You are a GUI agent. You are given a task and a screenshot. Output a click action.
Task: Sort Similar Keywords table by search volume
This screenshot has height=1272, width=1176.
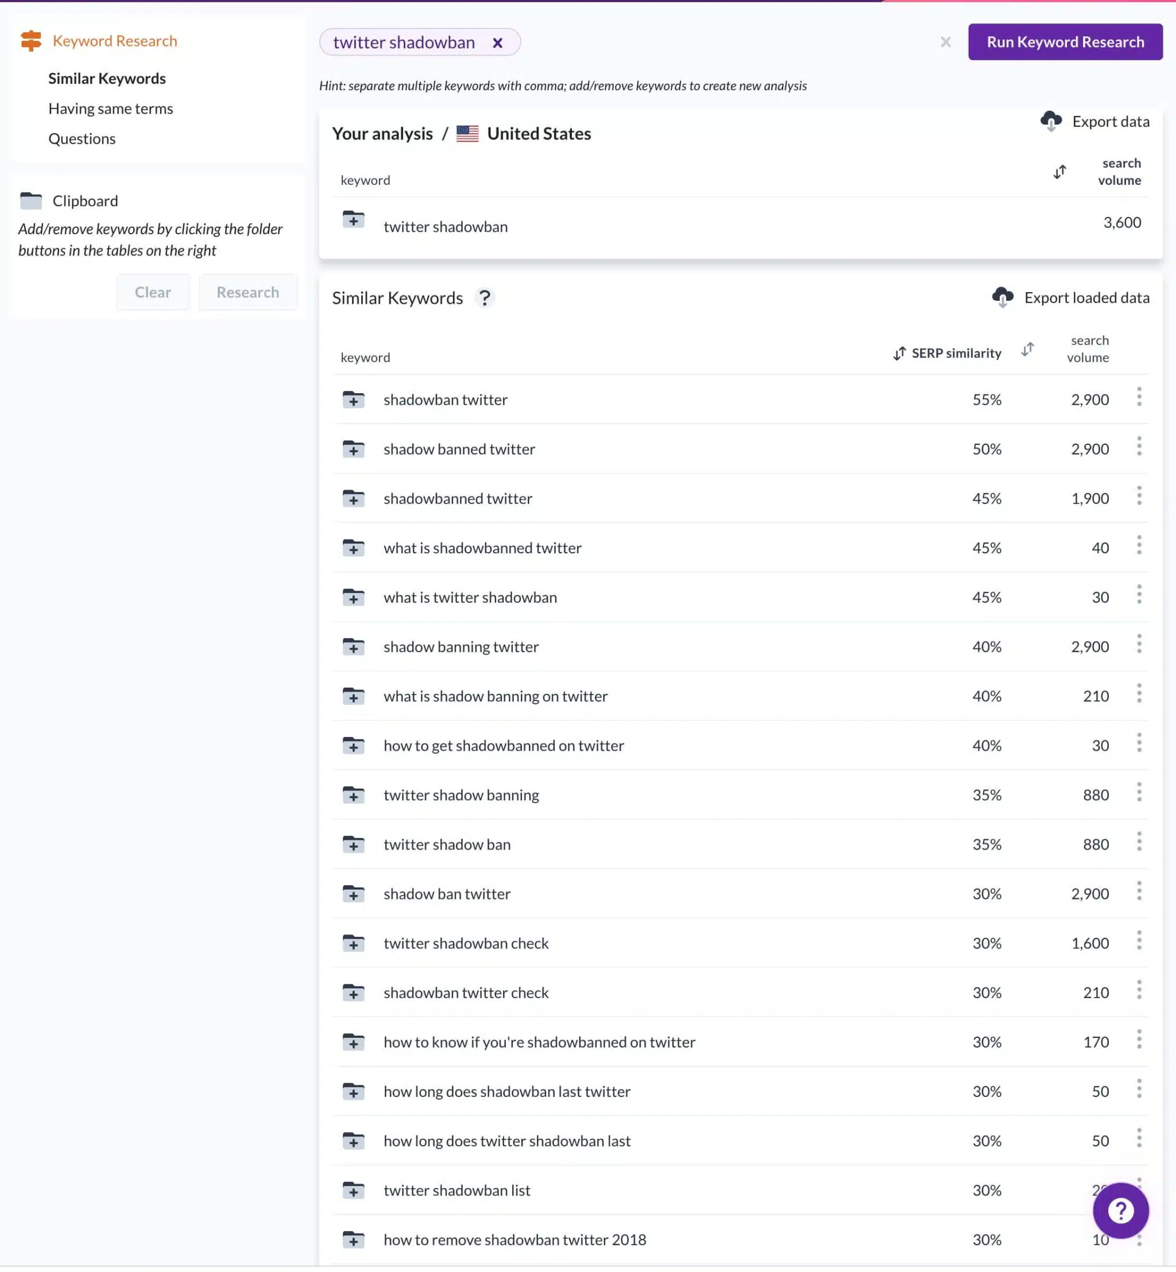coord(1028,350)
